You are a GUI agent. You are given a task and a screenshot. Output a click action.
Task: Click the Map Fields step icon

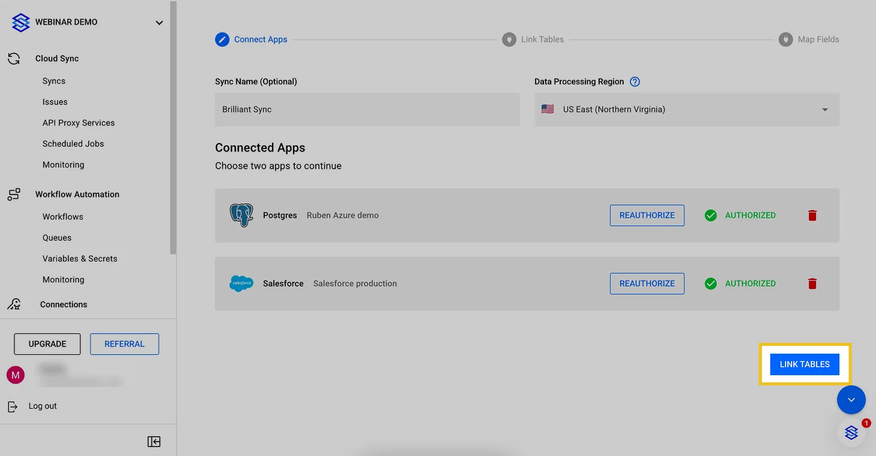click(x=786, y=39)
